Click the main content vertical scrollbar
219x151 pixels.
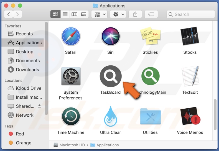tap(215, 115)
